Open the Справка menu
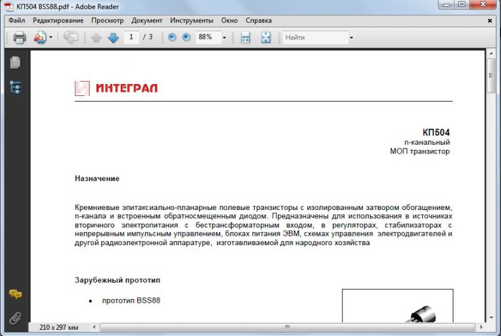This screenshot has height=336, width=501. (x=259, y=21)
